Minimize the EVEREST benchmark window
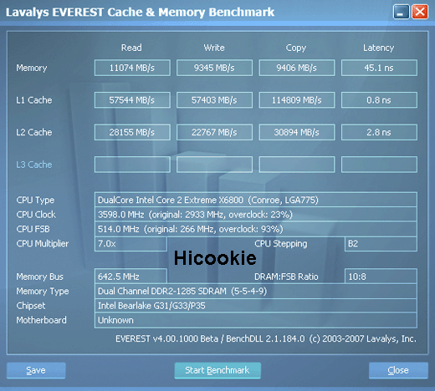The image size is (435, 391). click(x=401, y=12)
